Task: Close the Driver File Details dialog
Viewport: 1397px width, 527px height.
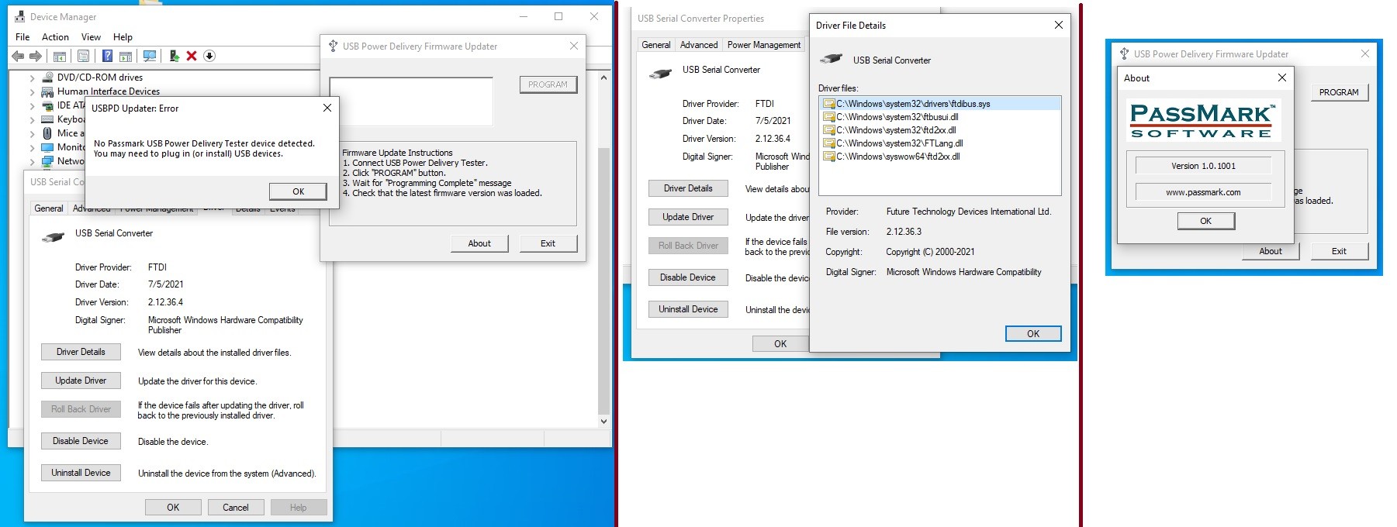Action: (1058, 26)
